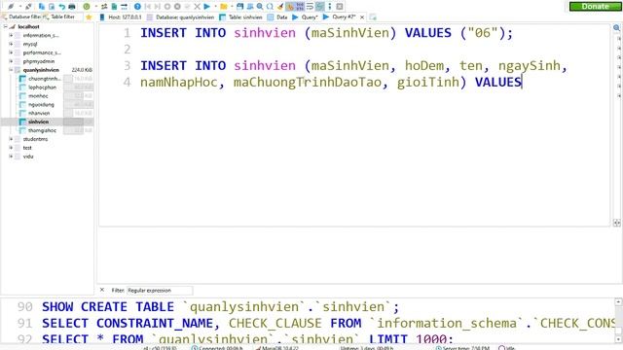
Task: Click the Table Filter field
Action: point(62,17)
